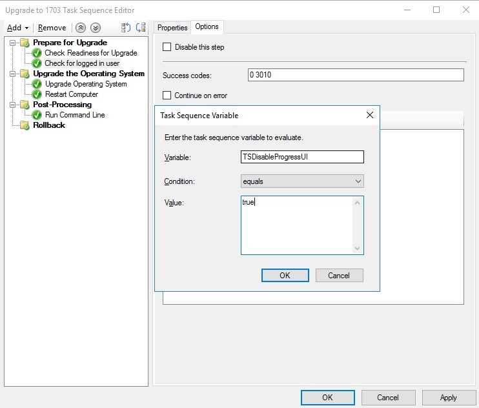Screen dimensions: 479x408
Task: Click the Remove toolbar button
Action: (52, 28)
